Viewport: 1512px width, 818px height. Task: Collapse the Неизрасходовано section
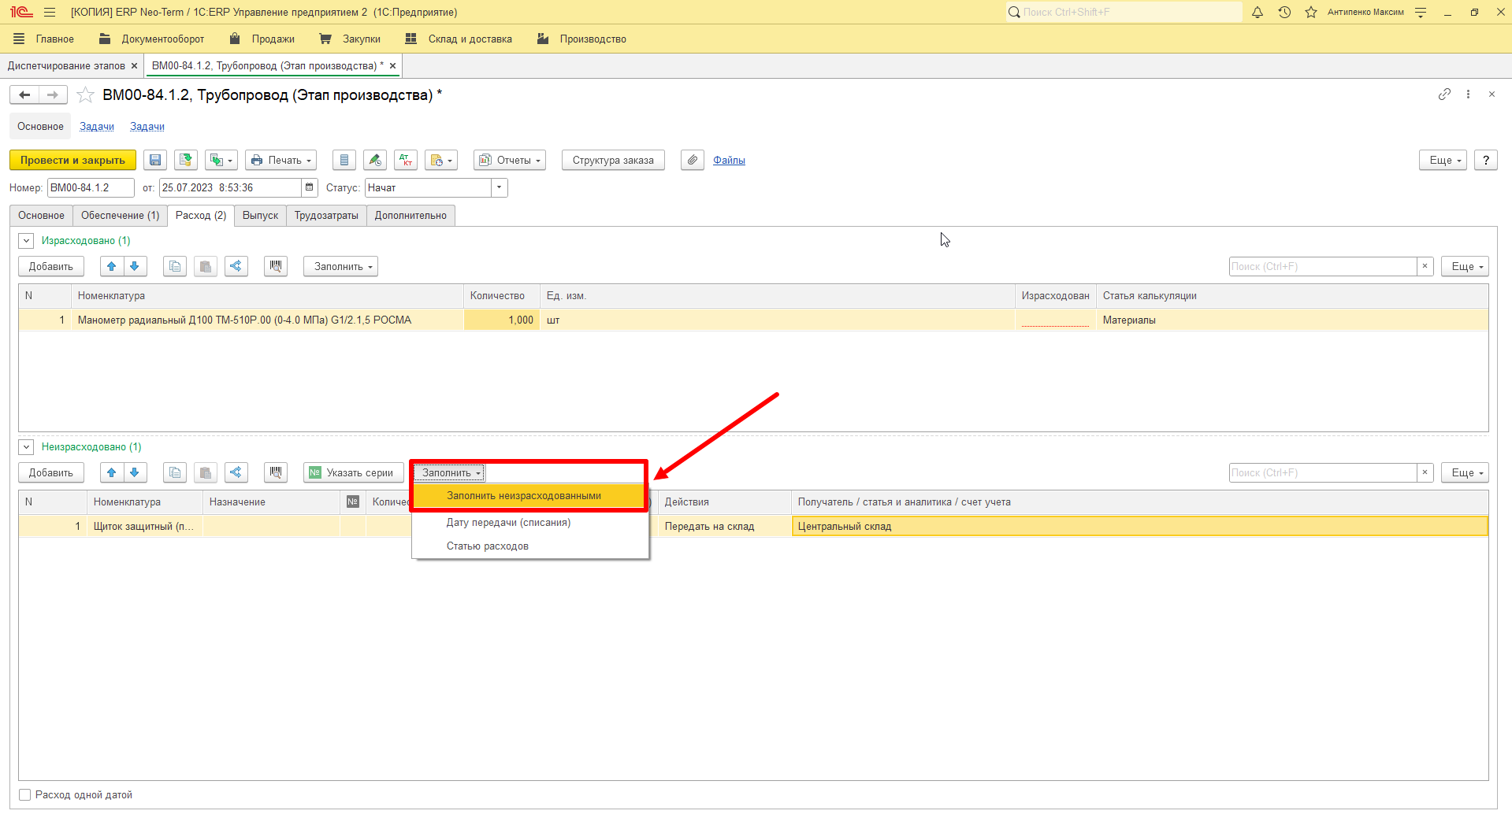tap(26, 447)
